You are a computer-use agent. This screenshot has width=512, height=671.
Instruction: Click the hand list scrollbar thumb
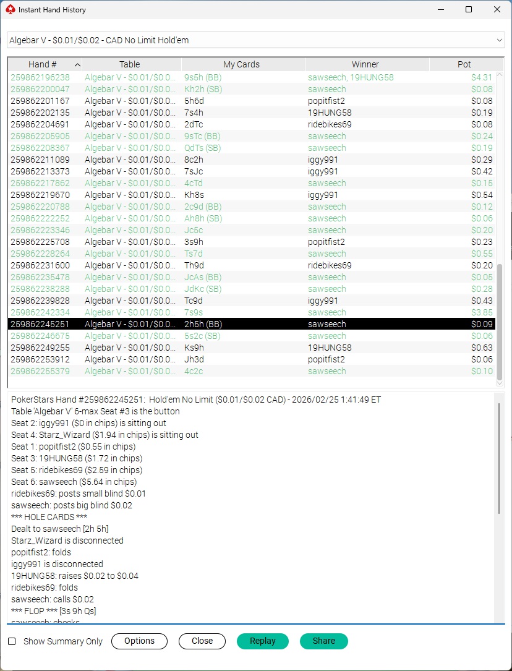[499, 322]
